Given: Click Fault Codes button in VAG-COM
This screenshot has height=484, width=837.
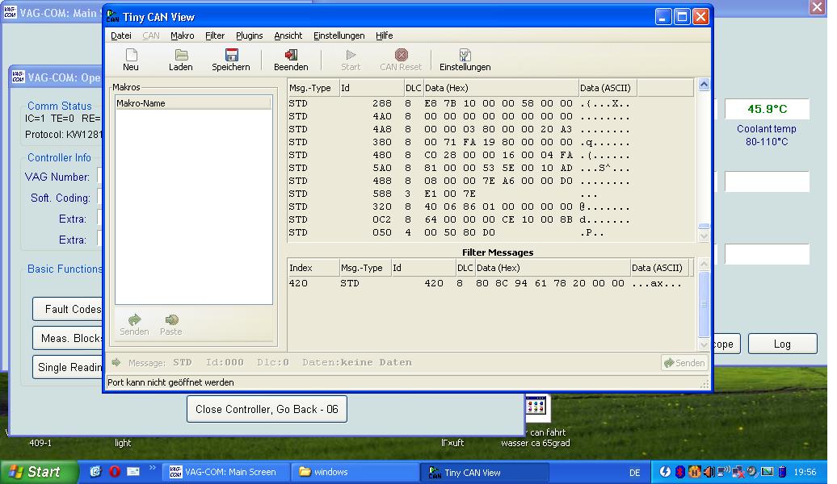Looking at the screenshot, I should (67, 309).
